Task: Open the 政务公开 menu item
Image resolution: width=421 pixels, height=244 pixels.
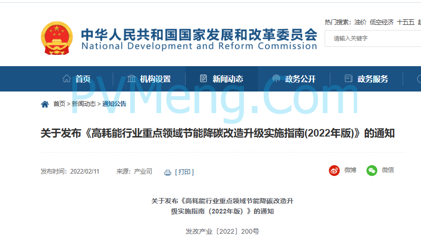Action: [300, 79]
